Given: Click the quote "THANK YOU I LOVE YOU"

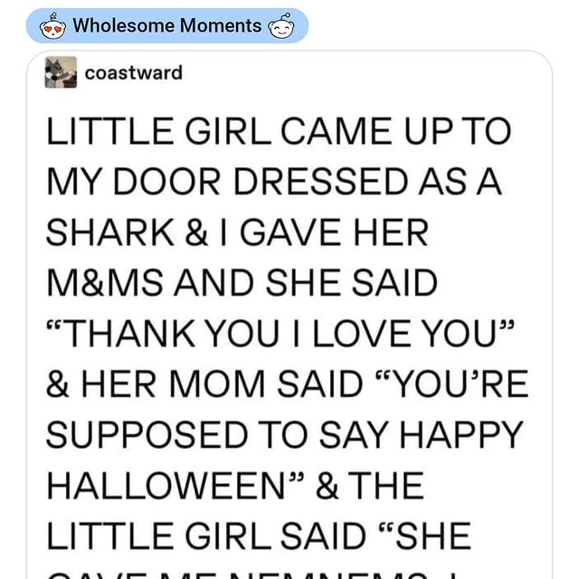Looking at the screenshot, I should tap(273, 335).
